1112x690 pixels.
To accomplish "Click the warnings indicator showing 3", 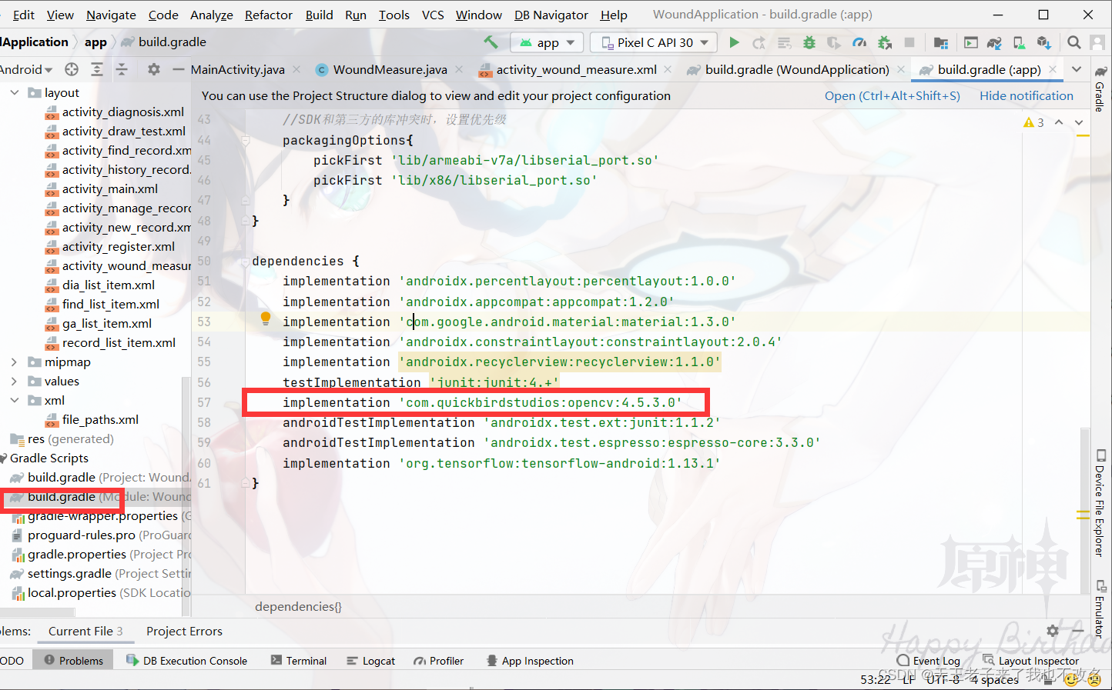I will tap(1033, 122).
